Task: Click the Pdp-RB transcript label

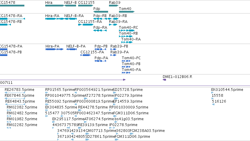Action: point(100,16)
